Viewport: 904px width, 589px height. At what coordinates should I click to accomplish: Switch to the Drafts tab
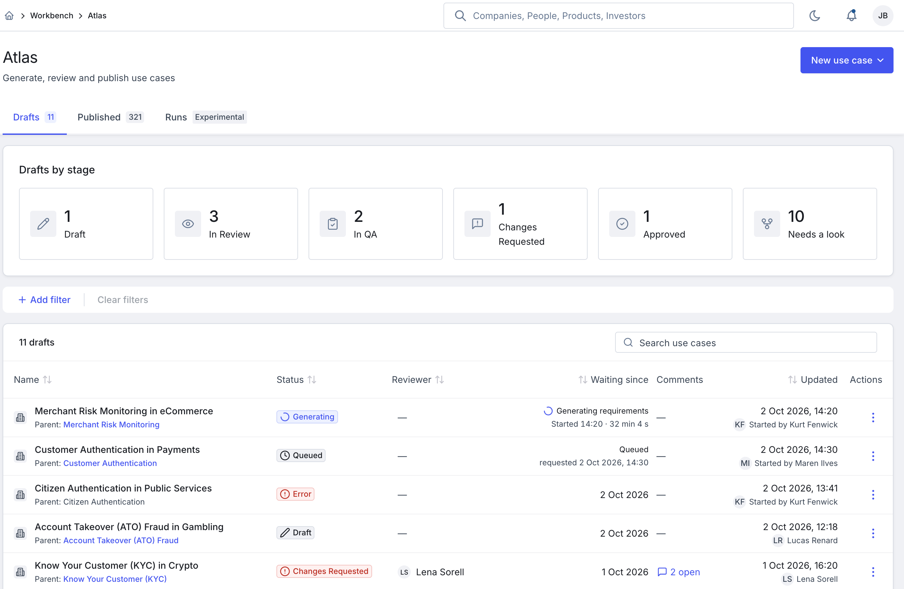[x=34, y=117]
